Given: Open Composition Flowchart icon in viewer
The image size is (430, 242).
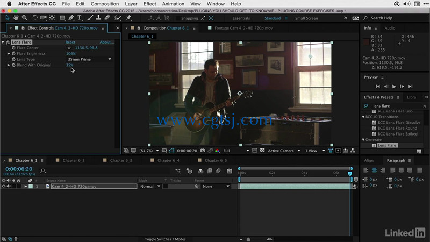Looking at the screenshot, I should 353,151.
